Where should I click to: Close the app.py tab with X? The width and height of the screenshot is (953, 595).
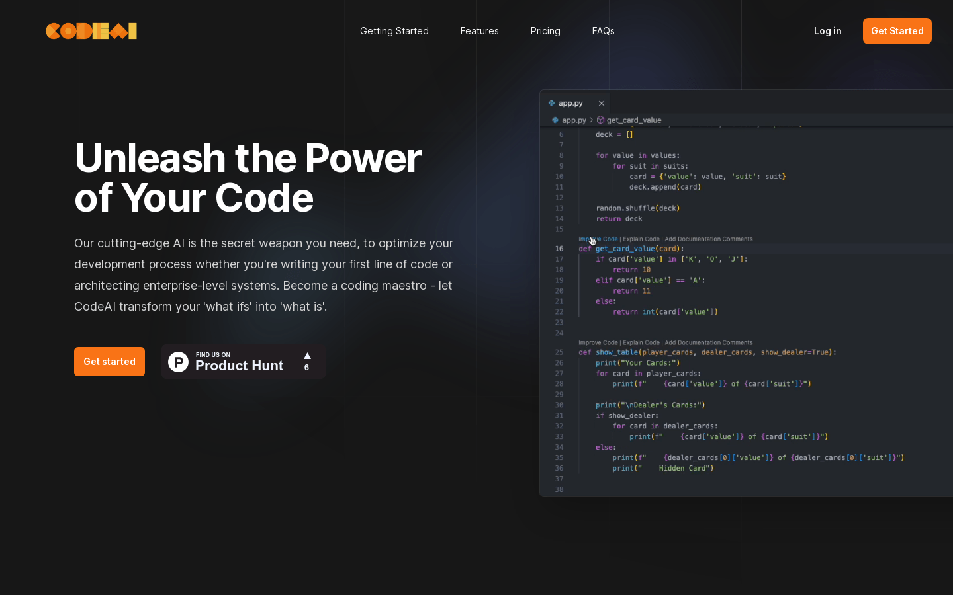pos(602,103)
